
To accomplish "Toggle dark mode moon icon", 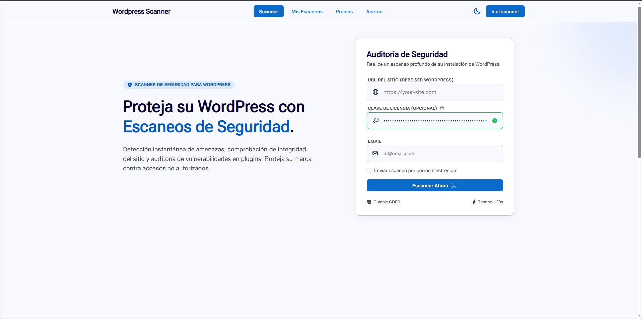I will pos(477,11).
